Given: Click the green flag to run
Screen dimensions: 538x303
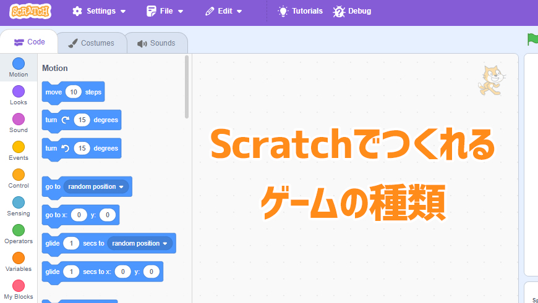Looking at the screenshot, I should pyautogui.click(x=532, y=39).
